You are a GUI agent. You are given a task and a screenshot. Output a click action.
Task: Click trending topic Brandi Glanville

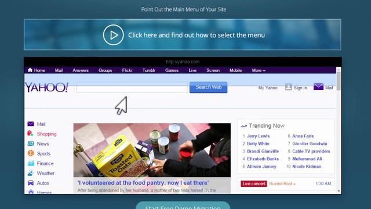(263, 151)
